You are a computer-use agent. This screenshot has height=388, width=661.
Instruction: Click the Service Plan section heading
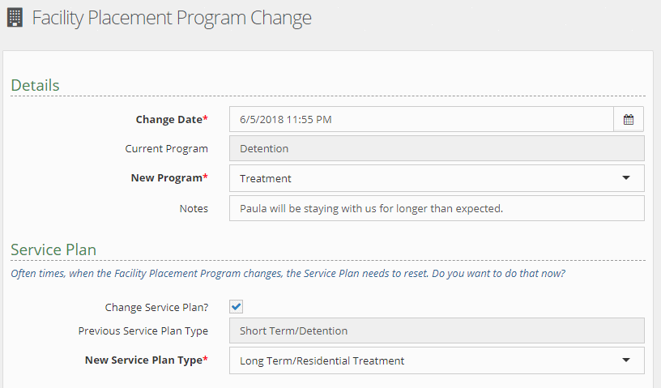point(53,249)
